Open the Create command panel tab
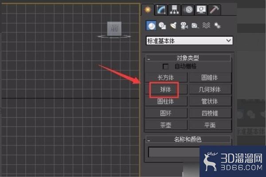Screen dimensions: 266x177 tap(148, 9)
